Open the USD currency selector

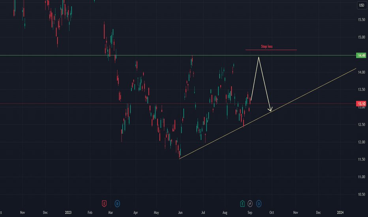[x=362, y=5]
